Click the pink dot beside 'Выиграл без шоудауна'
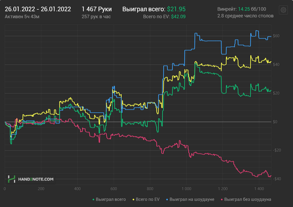293x207 pixels. click(x=222, y=200)
